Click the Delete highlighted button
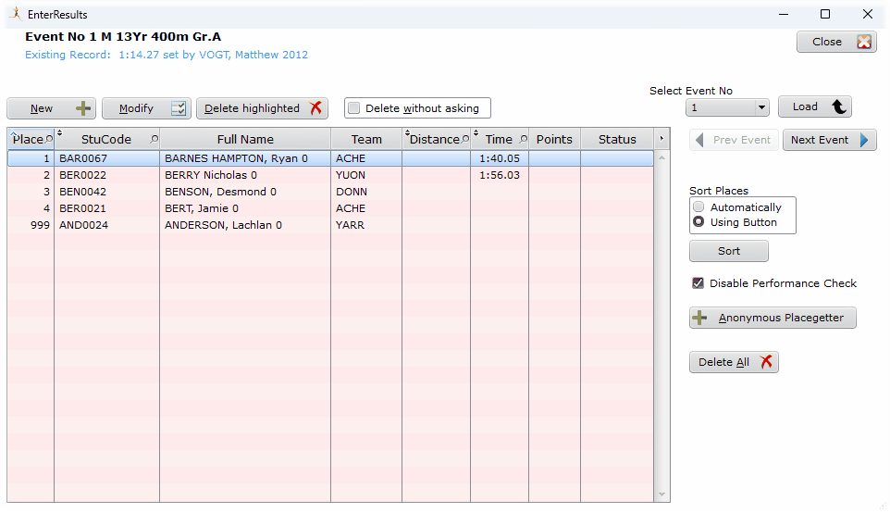The image size is (890, 513). tap(262, 108)
